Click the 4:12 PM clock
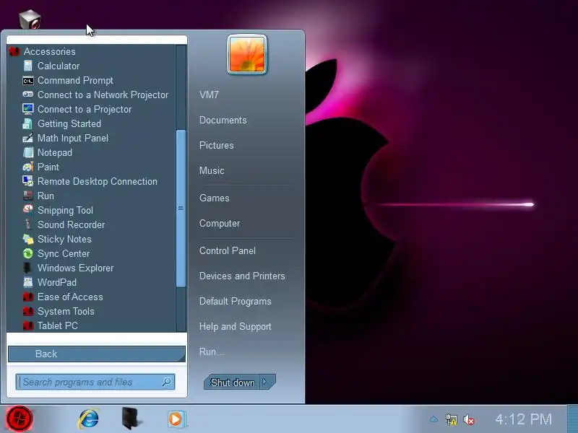 point(523,419)
